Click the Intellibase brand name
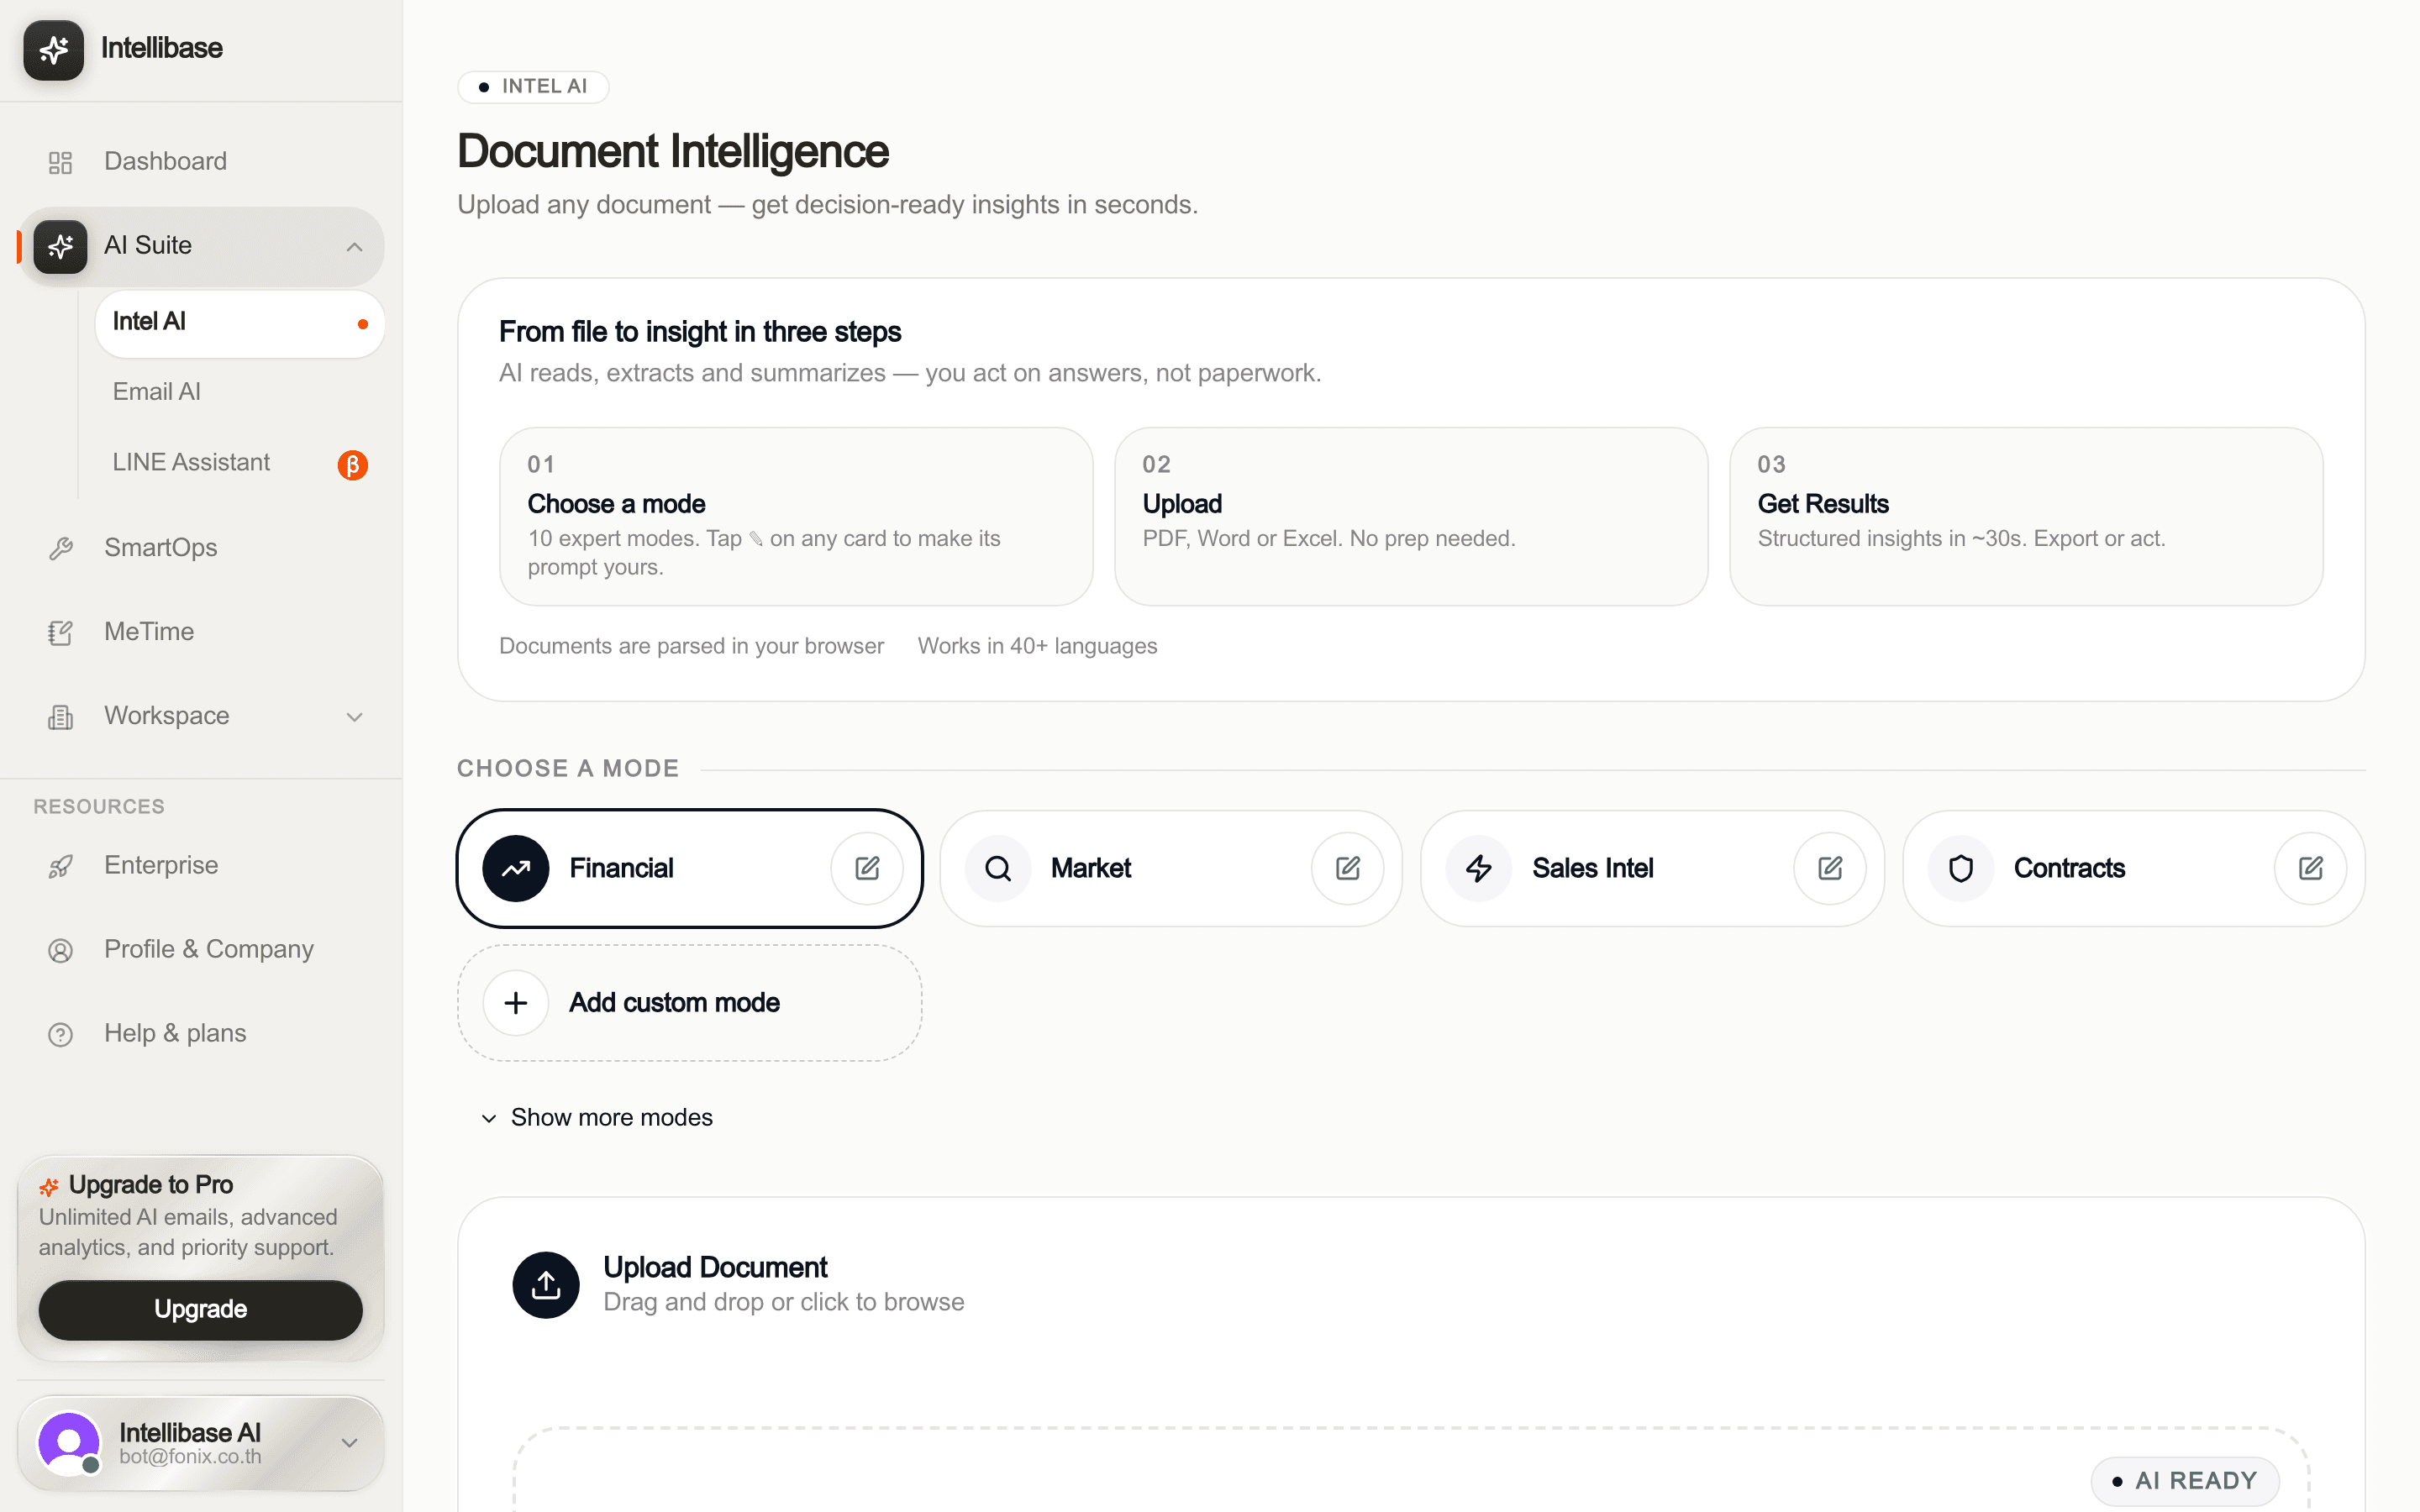Screen dimensions: 2420x1512 click(x=162, y=48)
